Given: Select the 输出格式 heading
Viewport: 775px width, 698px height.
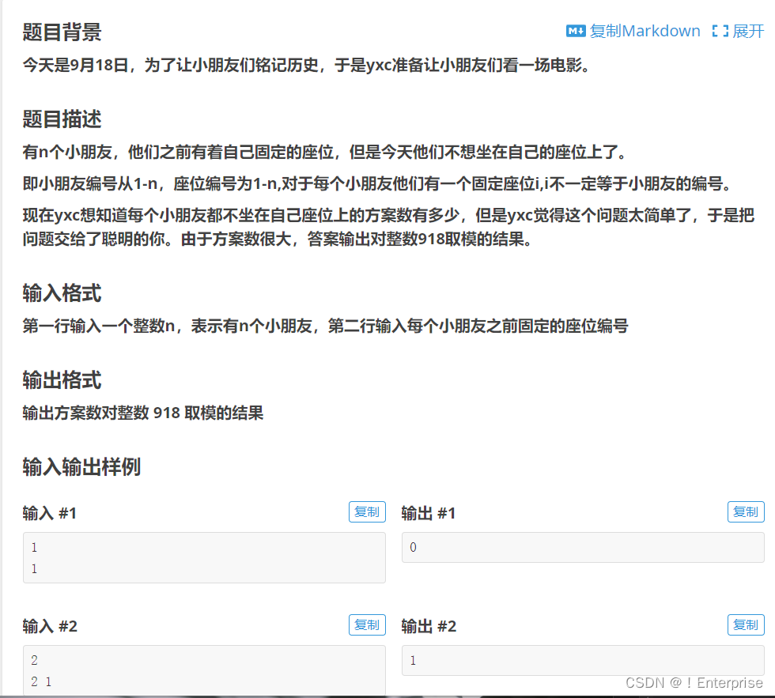Looking at the screenshot, I should click(x=62, y=380).
